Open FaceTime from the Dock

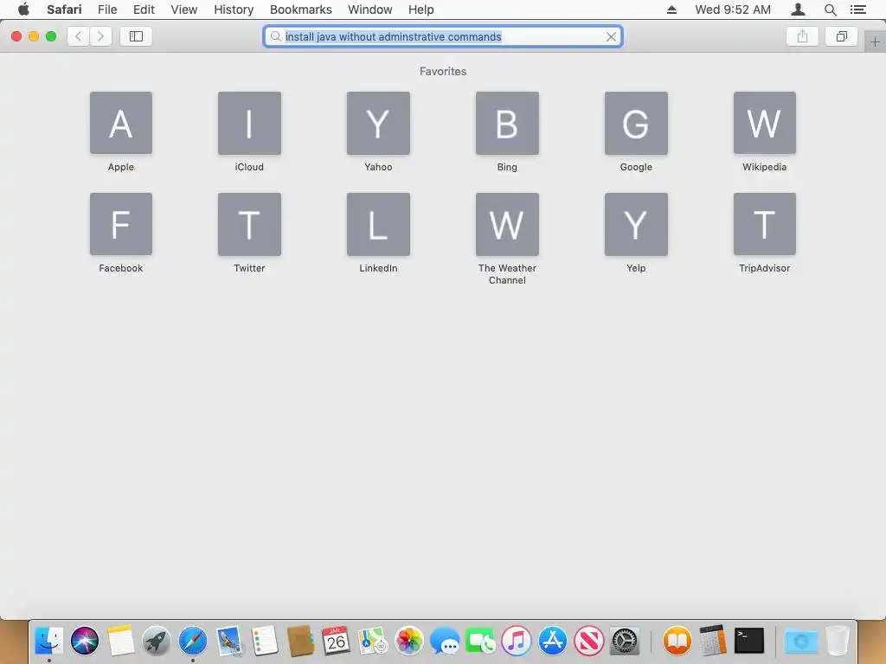pyautogui.click(x=480, y=641)
